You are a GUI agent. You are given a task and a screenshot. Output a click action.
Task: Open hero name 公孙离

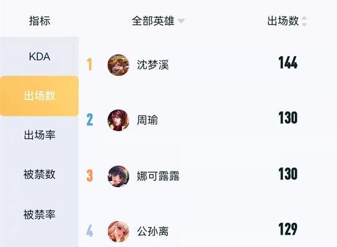click(x=153, y=232)
